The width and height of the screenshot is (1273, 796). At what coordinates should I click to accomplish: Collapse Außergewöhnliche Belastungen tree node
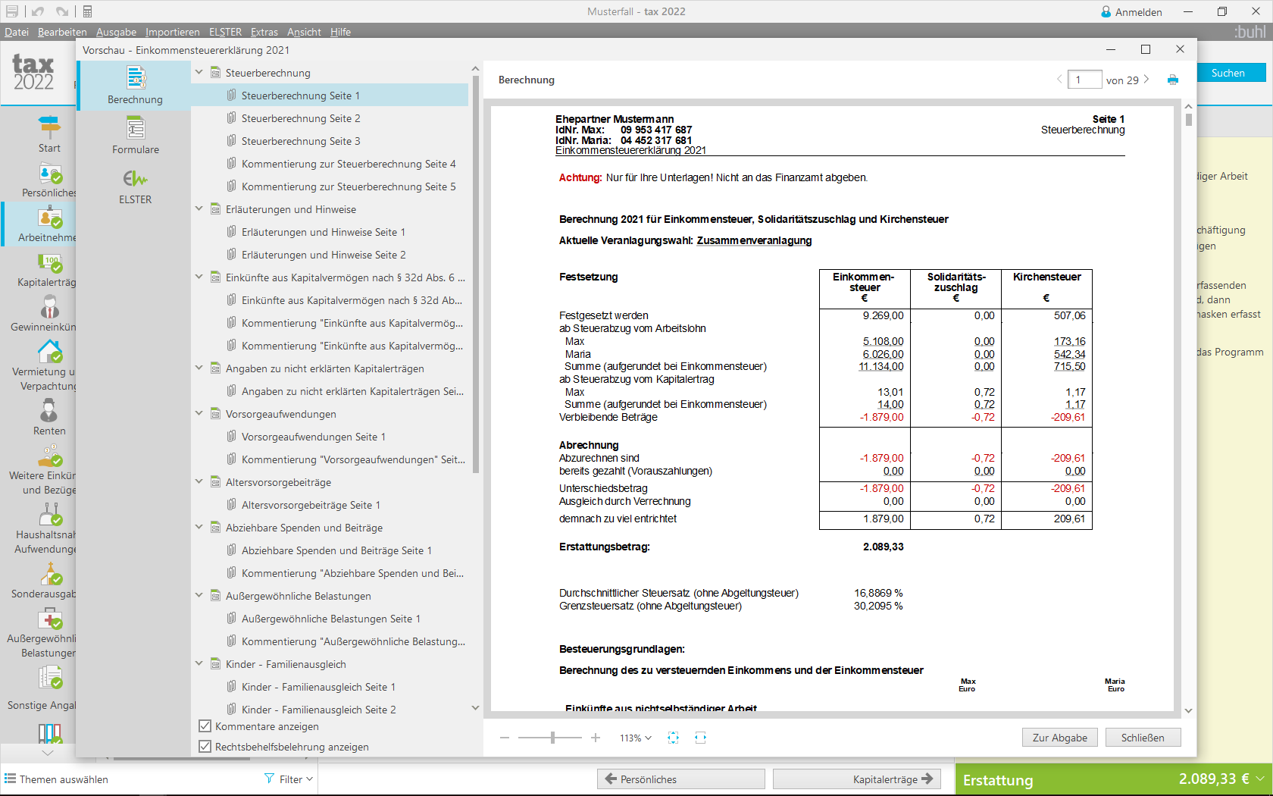pos(199,595)
